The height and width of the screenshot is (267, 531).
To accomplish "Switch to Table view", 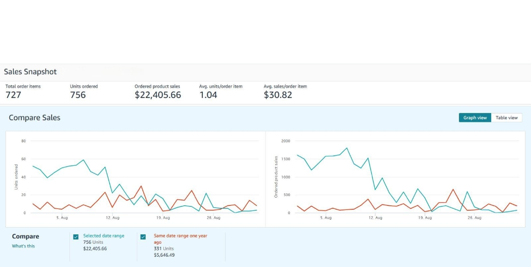I will (506, 118).
